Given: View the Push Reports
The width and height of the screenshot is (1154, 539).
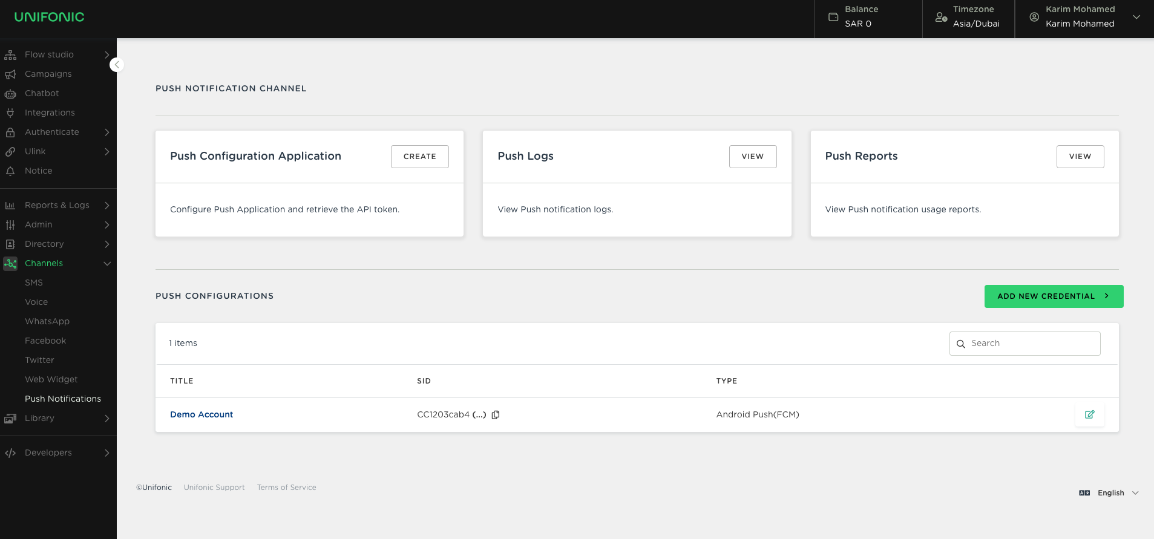Looking at the screenshot, I should pyautogui.click(x=1080, y=157).
